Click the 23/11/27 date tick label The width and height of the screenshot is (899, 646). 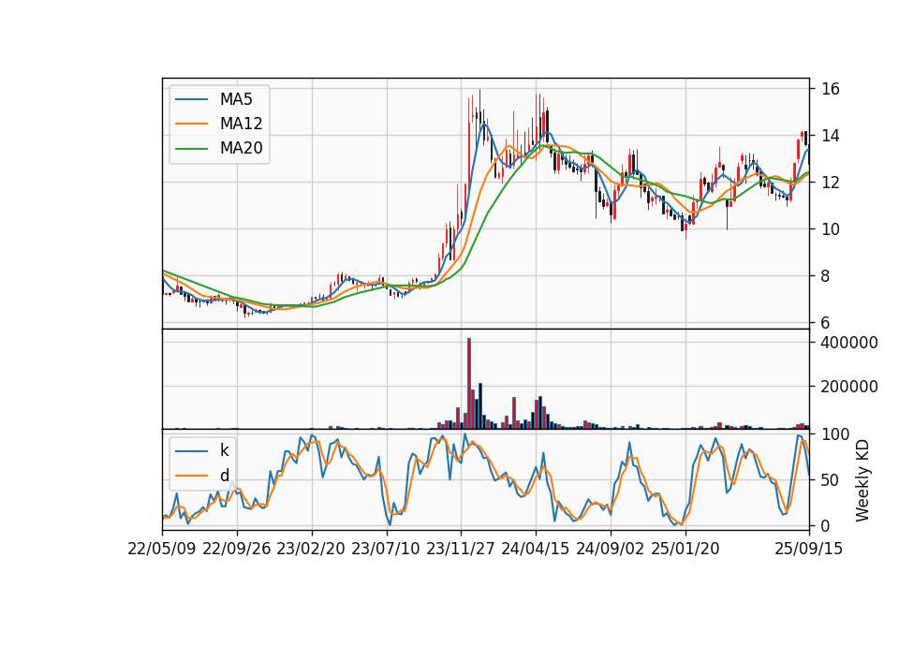(x=461, y=549)
